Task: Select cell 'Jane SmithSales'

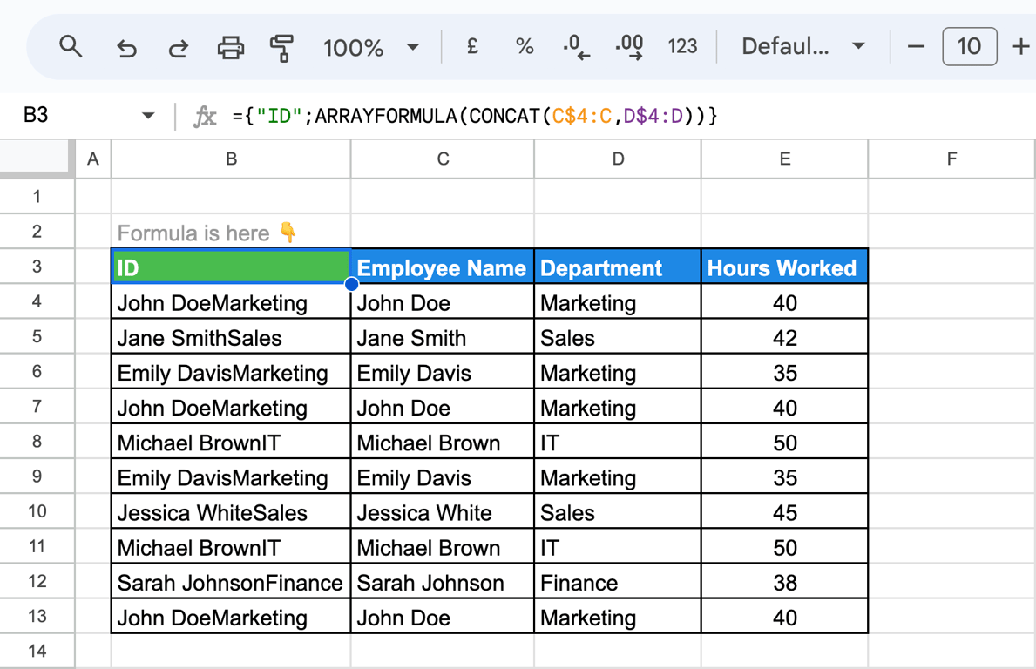Action: [x=231, y=337]
